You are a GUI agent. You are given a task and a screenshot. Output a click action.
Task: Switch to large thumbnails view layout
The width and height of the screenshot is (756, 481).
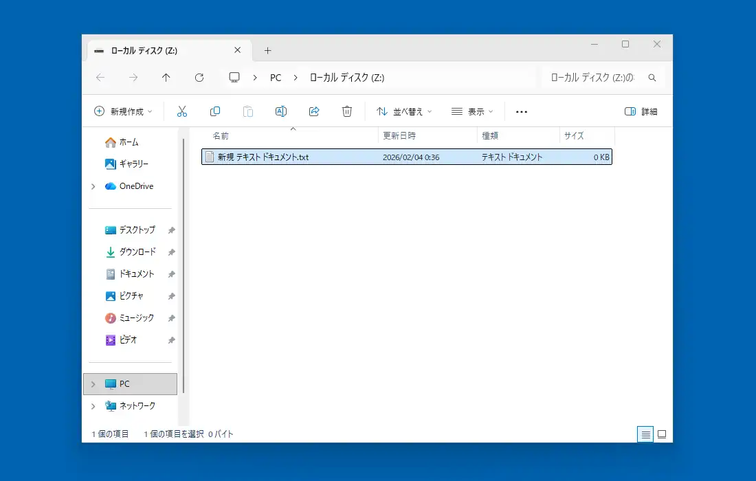tap(662, 434)
